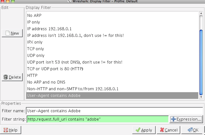This screenshot has height=135, width=205.
Task: Click into the Filter name field
Action: 114,111
